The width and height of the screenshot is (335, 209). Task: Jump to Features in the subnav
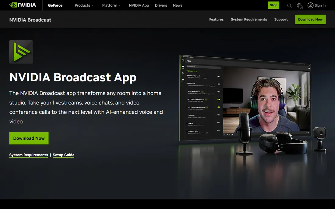coord(216,19)
